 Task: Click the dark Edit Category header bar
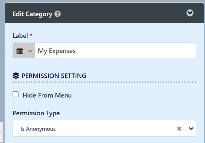(x=104, y=13)
